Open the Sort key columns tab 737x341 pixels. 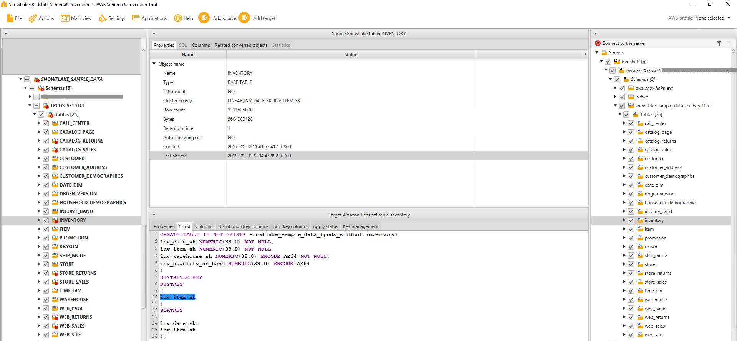(291, 226)
